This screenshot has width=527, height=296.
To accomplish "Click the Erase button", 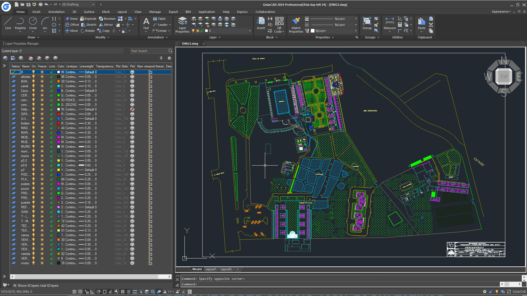I will click(71, 19).
